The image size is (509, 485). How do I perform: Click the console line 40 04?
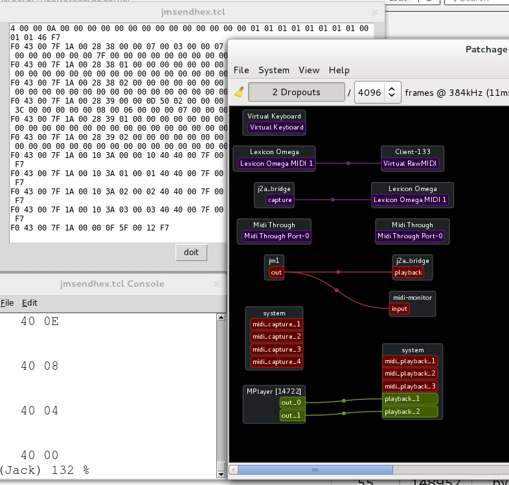click(x=40, y=411)
